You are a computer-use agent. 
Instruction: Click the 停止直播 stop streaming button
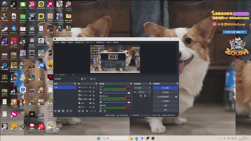coord(165,88)
